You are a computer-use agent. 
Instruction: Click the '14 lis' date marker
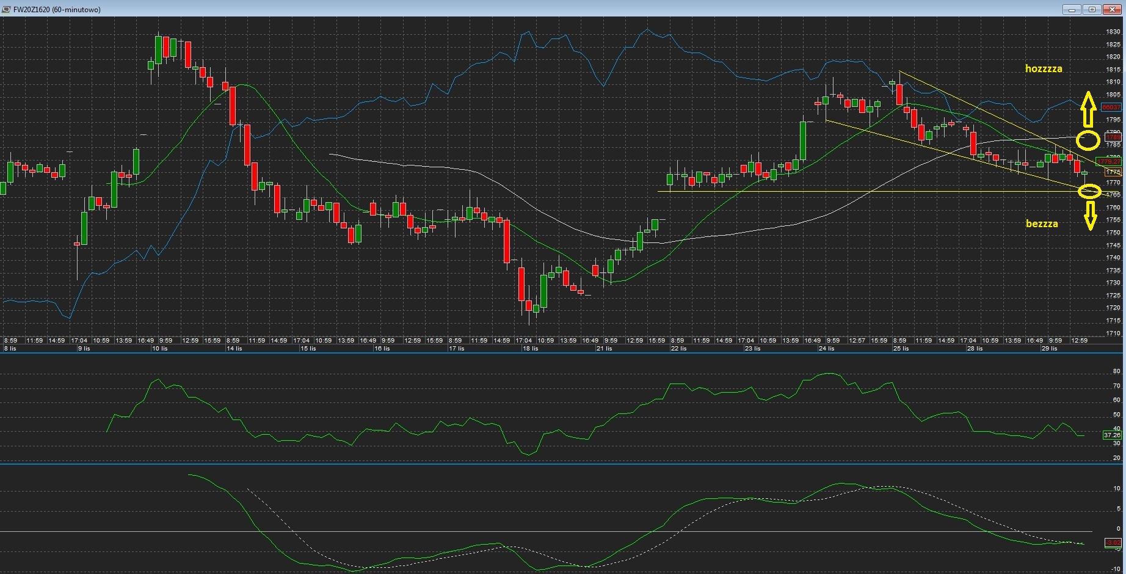[234, 349]
